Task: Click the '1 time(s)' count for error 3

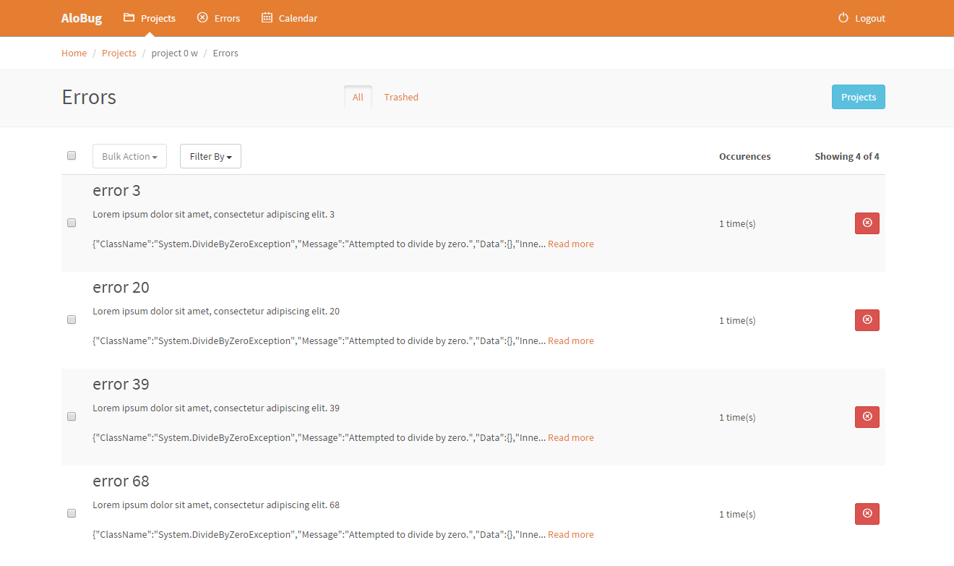Action: 737,223
